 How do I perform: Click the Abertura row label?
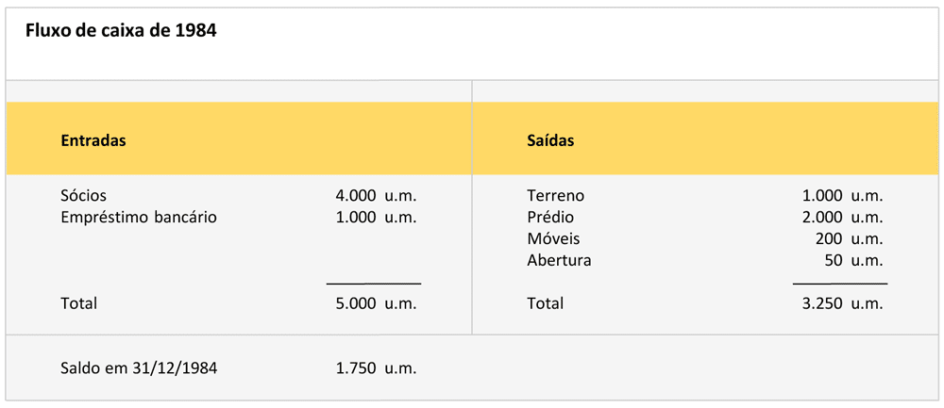[559, 260]
